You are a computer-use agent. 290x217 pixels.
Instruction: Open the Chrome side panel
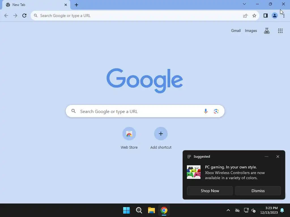point(266,16)
